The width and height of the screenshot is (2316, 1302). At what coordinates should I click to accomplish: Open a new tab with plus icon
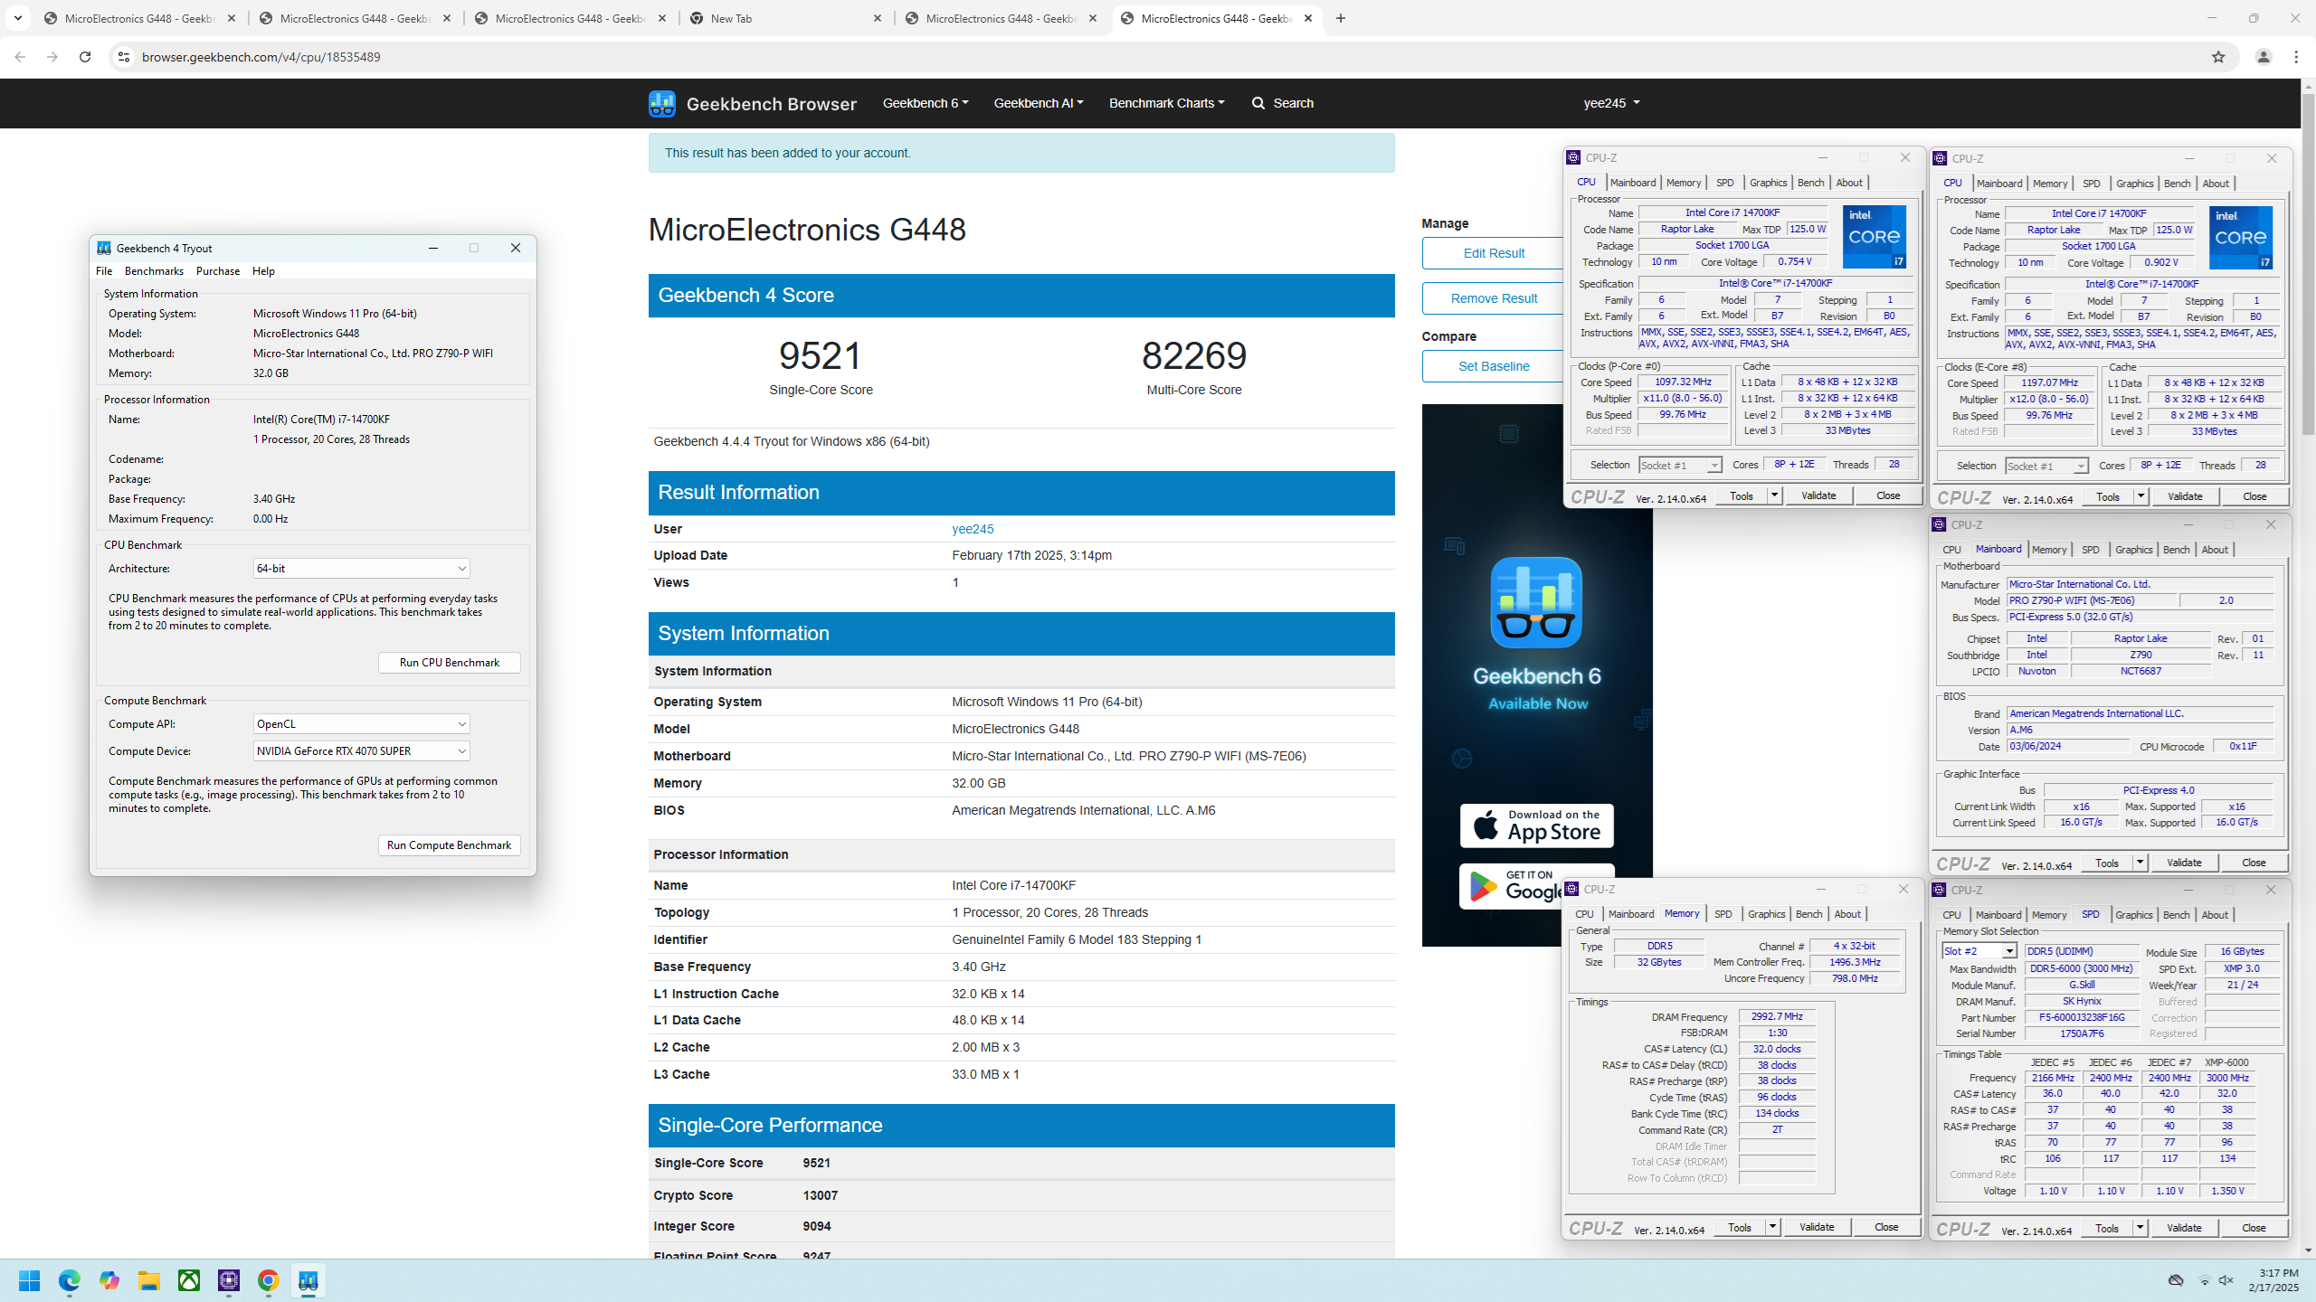(x=1341, y=18)
